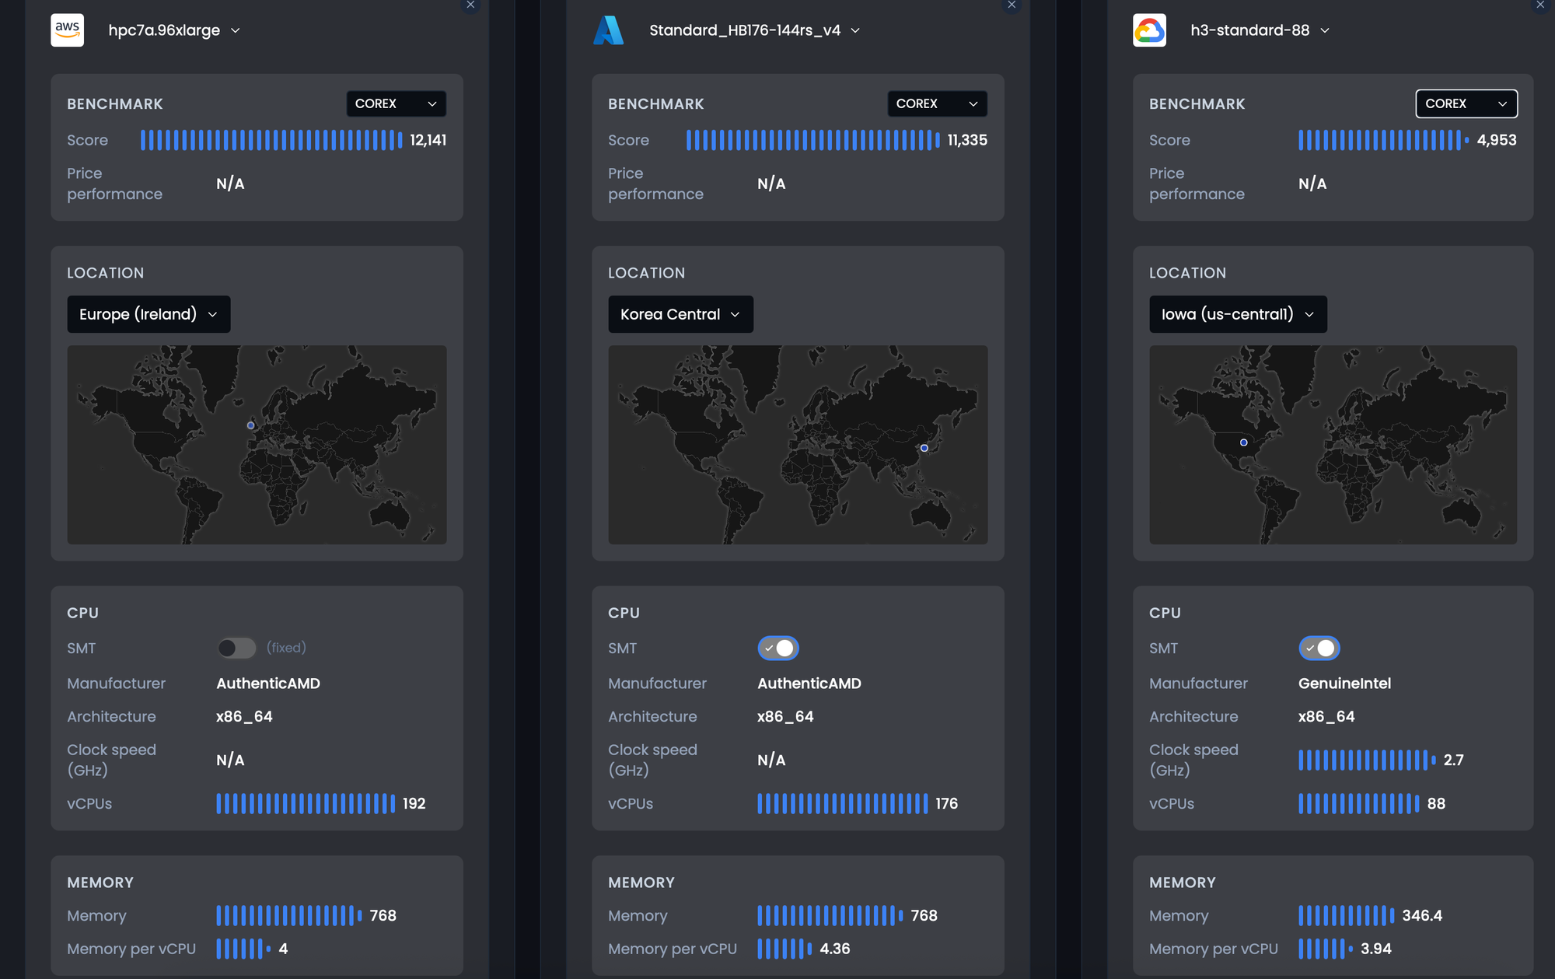Click the Google Cloud logo icon
This screenshot has width=1555, height=979.
pyautogui.click(x=1149, y=30)
